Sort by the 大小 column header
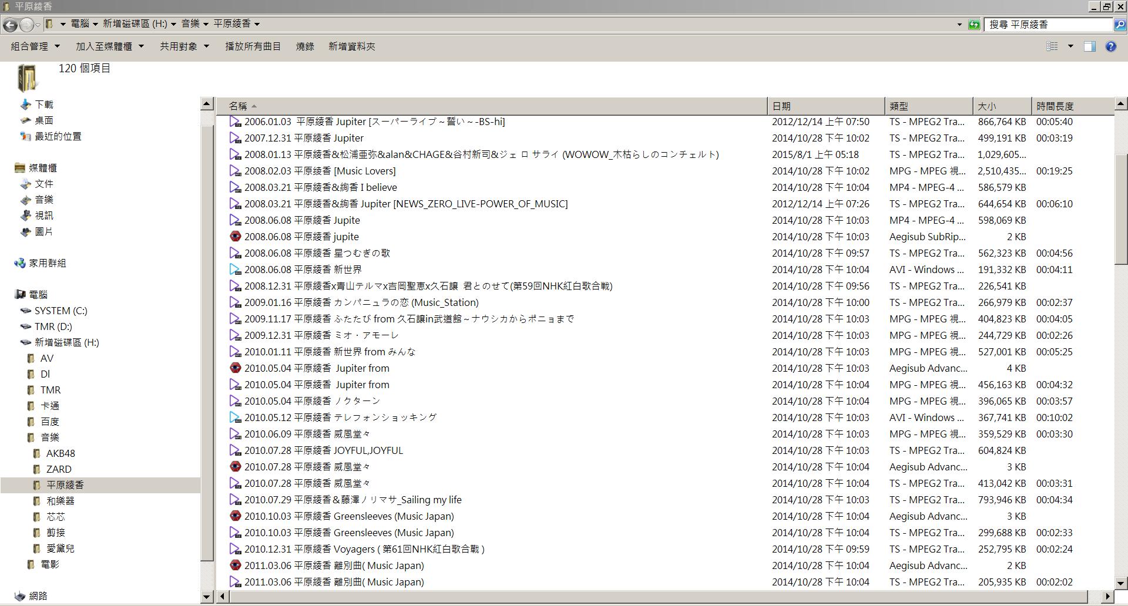1128x606 pixels. (x=1002, y=106)
